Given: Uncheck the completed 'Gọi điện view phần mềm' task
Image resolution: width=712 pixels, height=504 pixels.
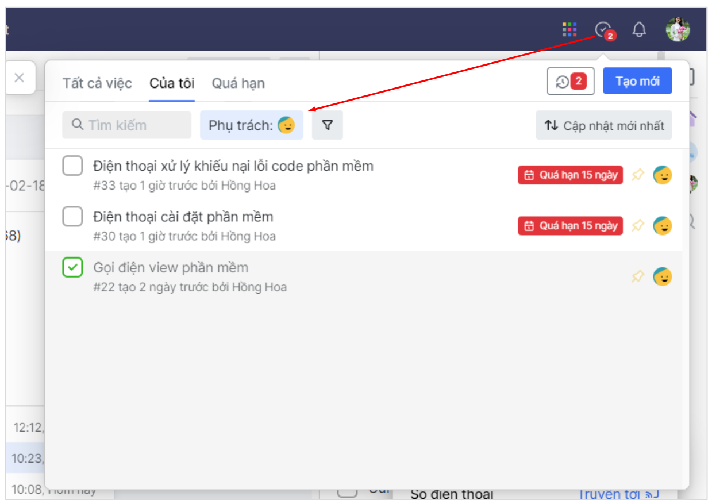Looking at the screenshot, I should (72, 268).
